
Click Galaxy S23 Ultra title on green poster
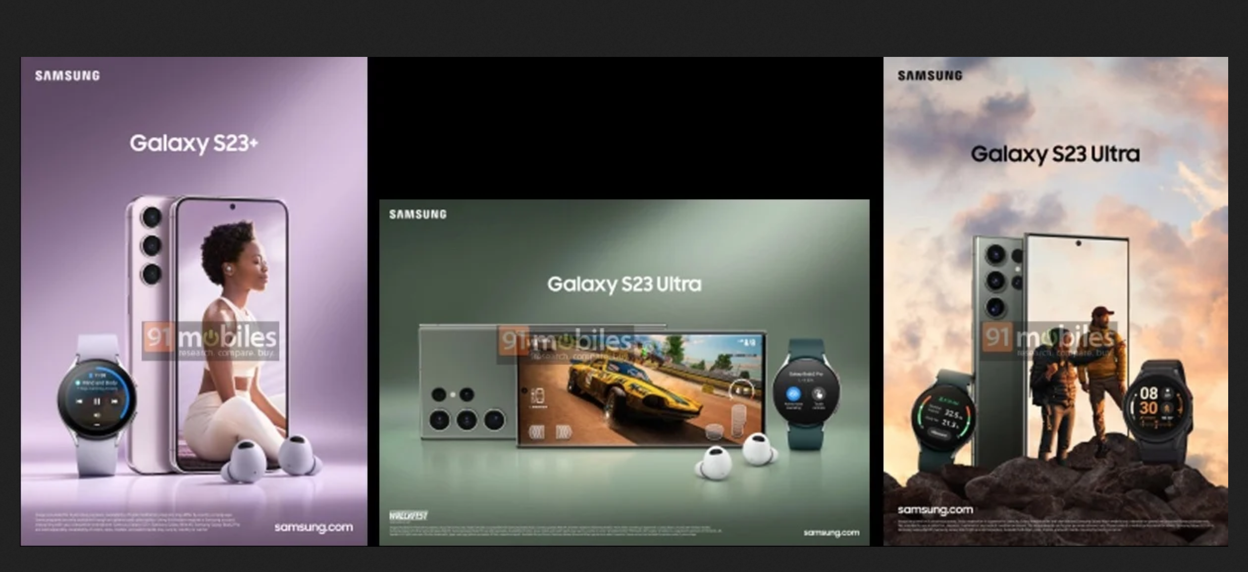point(624,284)
